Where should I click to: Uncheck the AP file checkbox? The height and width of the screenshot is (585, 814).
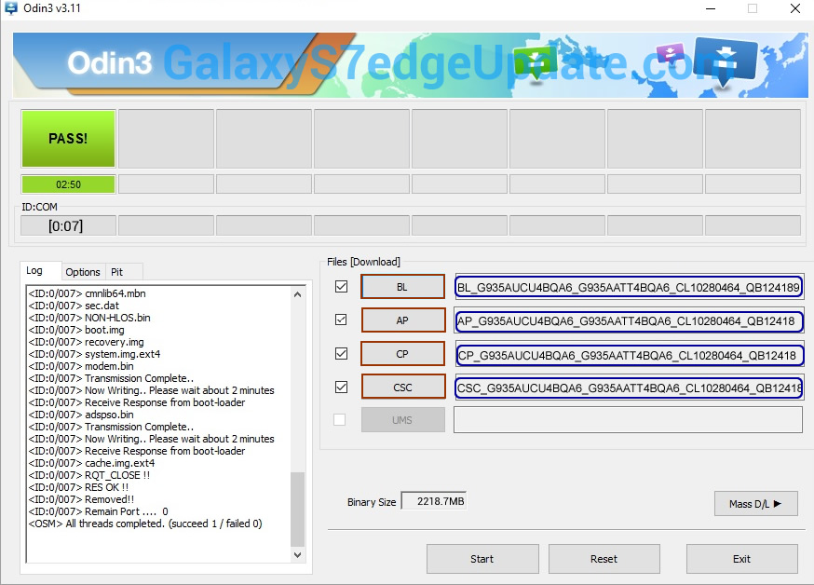(x=341, y=320)
